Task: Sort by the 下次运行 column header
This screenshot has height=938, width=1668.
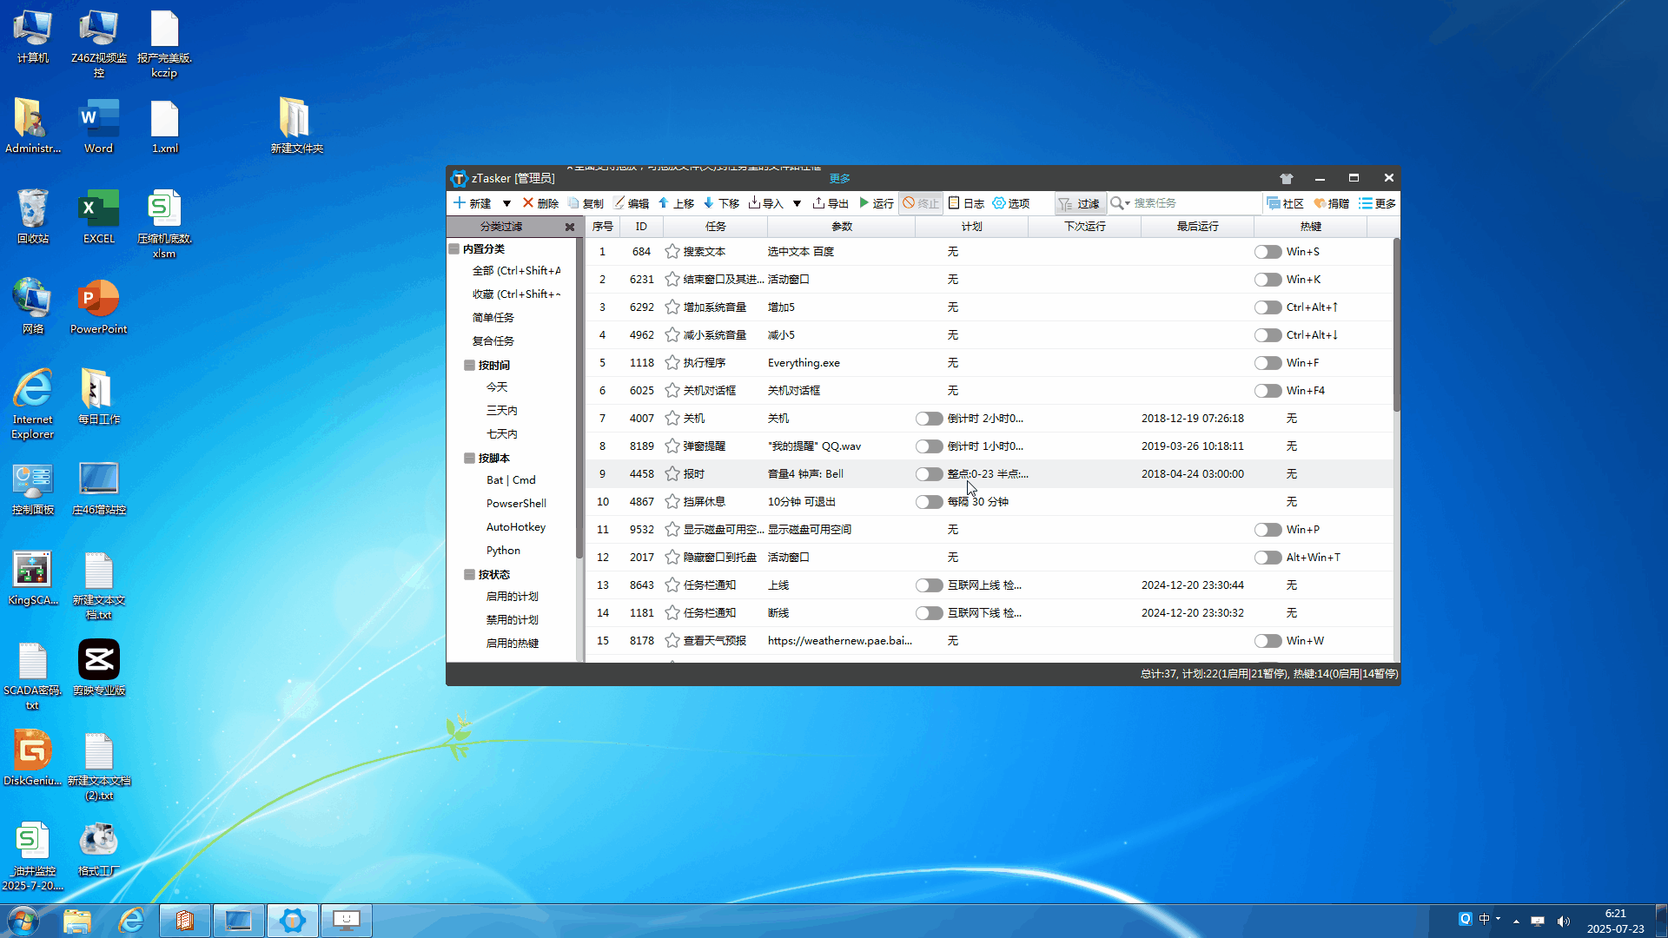Action: 1084,227
